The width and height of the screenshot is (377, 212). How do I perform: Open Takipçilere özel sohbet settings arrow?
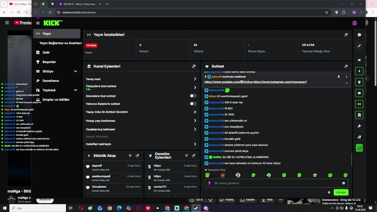[x=195, y=87]
